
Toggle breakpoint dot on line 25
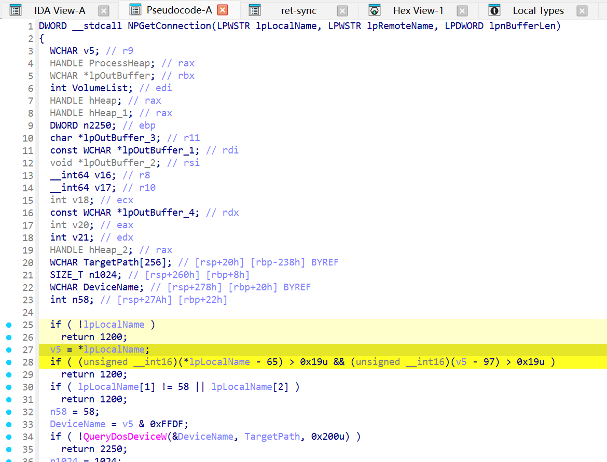[9, 325]
